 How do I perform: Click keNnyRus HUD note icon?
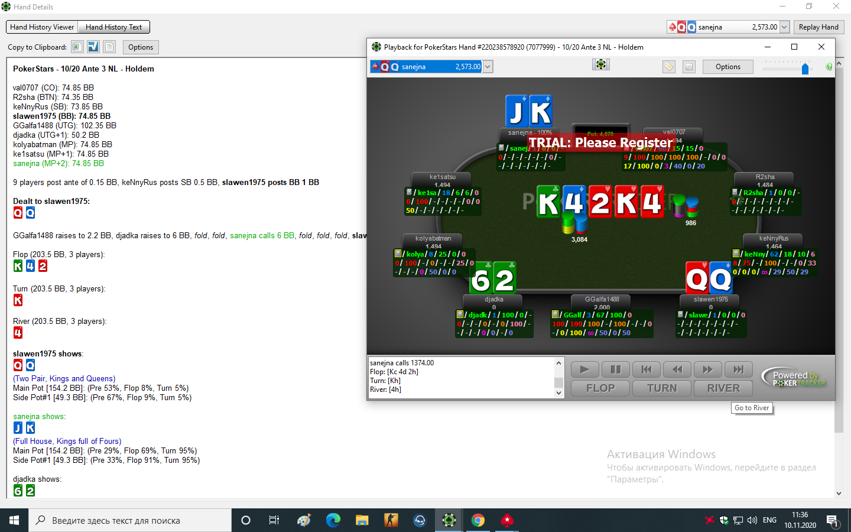[x=736, y=254]
